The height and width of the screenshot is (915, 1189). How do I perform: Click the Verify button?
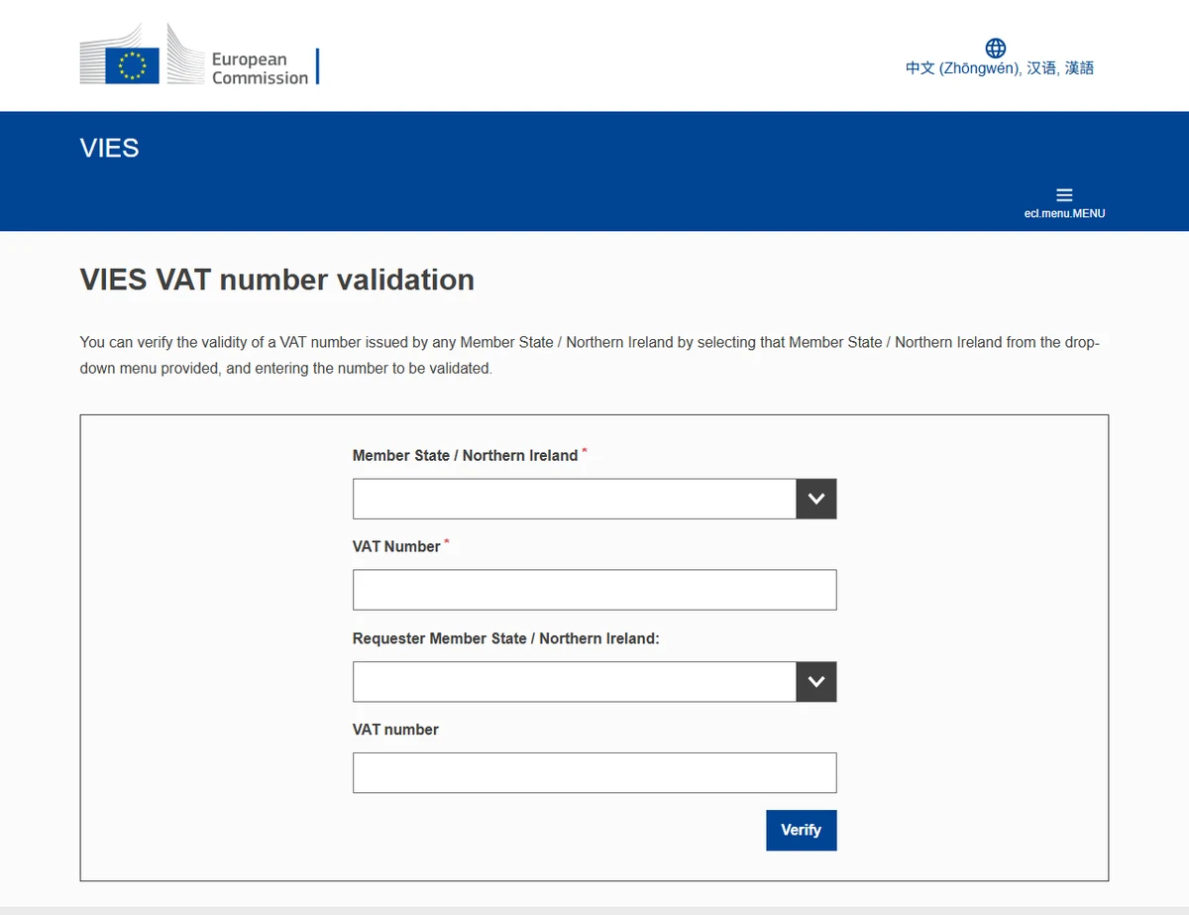[802, 831]
